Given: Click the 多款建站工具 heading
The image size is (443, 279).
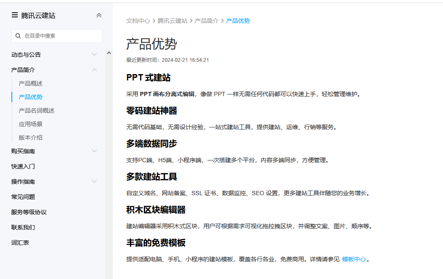Looking at the screenshot, I should click(152, 177).
